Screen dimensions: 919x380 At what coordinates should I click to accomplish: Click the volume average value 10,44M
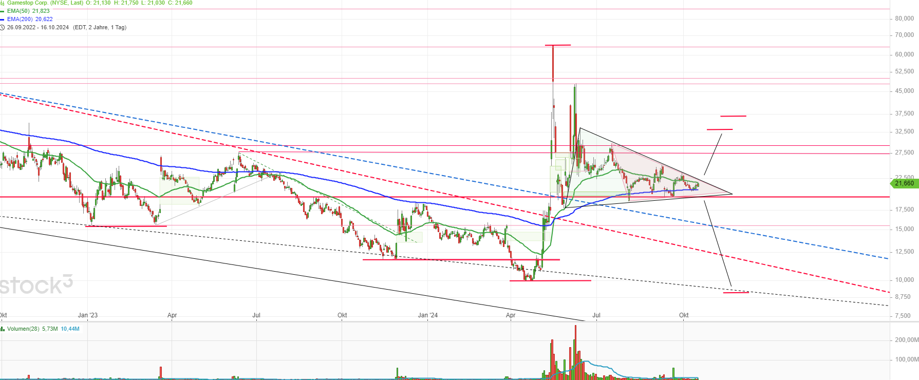pyautogui.click(x=70, y=329)
